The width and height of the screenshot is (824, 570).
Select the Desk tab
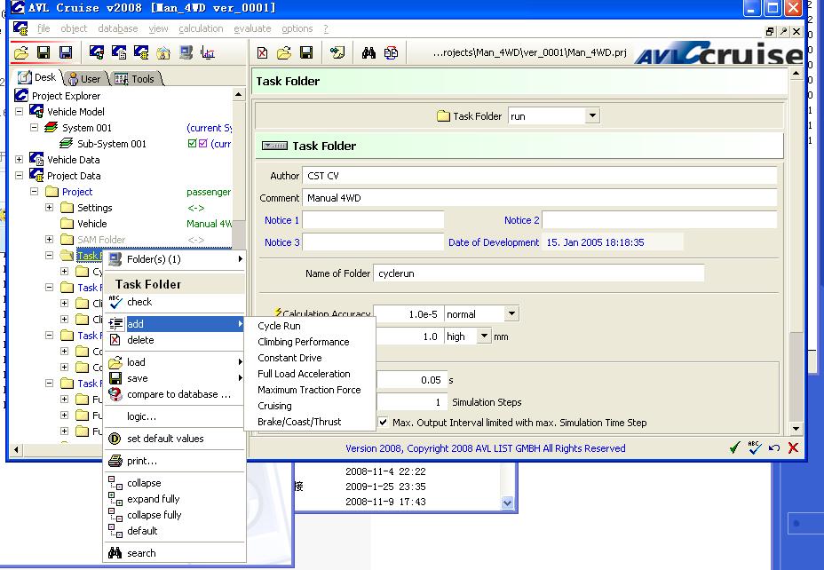point(37,77)
